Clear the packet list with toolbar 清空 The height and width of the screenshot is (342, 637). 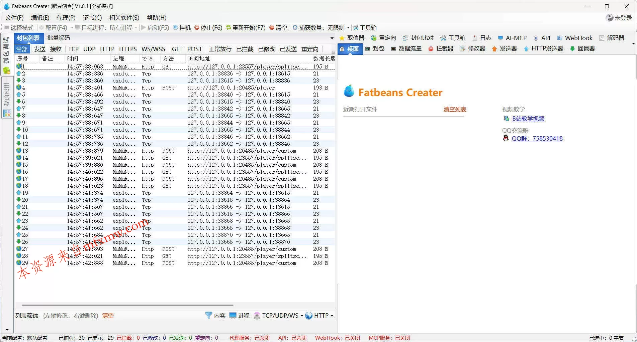tap(278, 28)
